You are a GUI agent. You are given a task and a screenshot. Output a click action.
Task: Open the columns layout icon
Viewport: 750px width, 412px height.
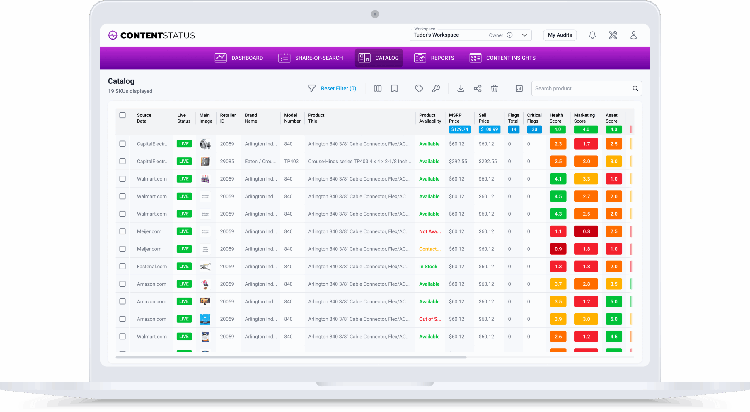pos(377,88)
